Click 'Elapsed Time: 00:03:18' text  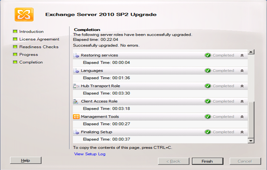point(107,108)
